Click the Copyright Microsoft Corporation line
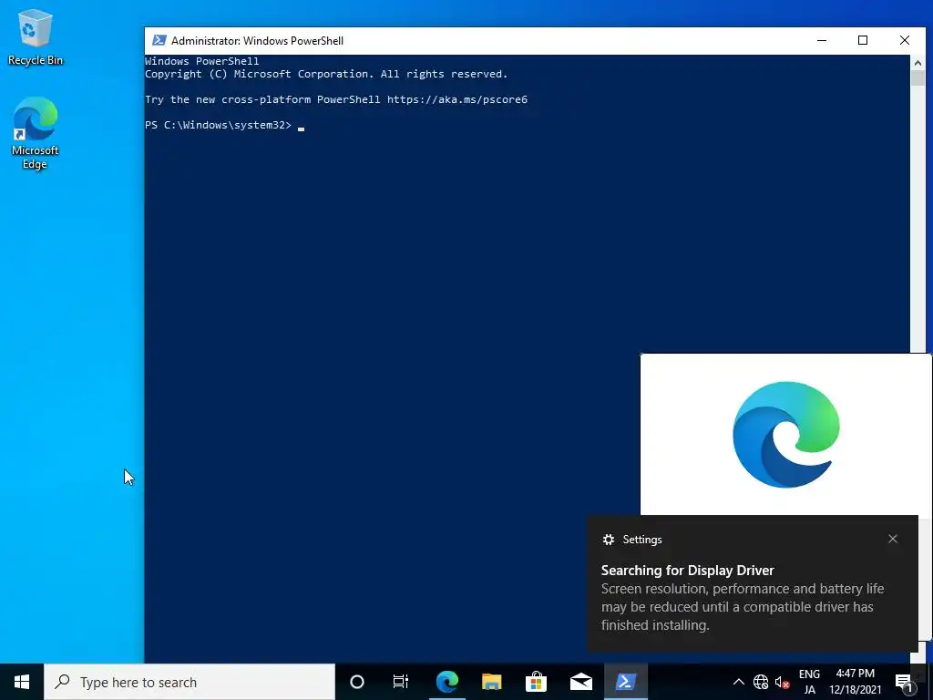Image resolution: width=933 pixels, height=700 pixels. pos(326,74)
